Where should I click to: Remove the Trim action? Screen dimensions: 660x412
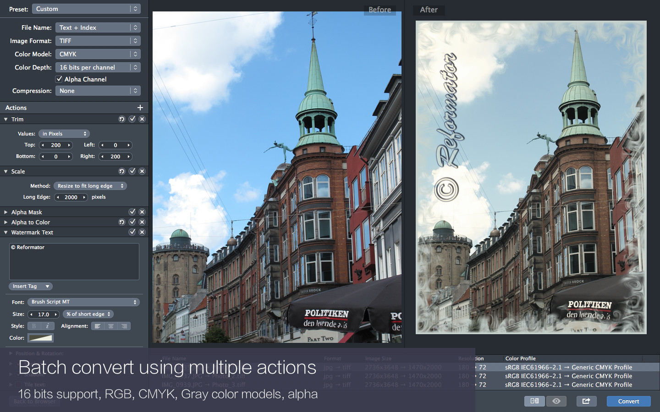[x=142, y=119]
